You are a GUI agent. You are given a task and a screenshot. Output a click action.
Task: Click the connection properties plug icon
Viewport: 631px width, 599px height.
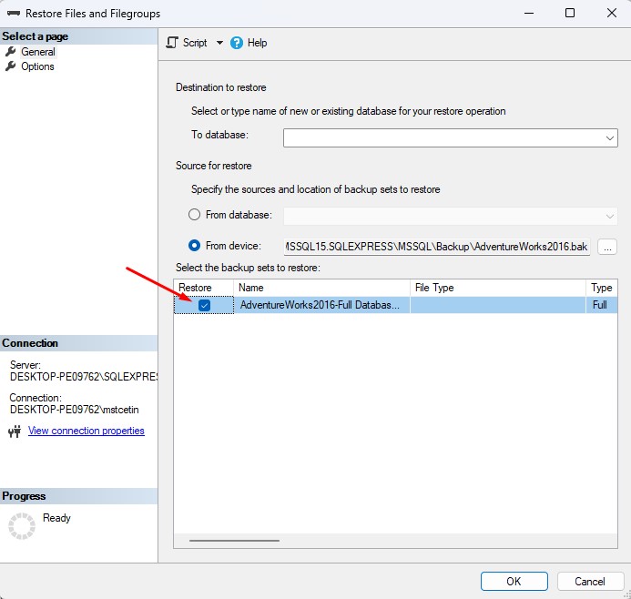pyautogui.click(x=15, y=431)
